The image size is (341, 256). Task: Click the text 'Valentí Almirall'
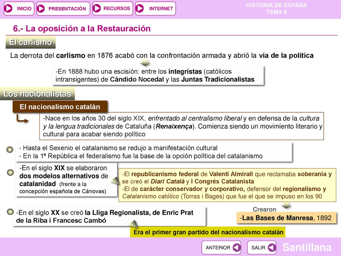pyautogui.click(x=231, y=174)
